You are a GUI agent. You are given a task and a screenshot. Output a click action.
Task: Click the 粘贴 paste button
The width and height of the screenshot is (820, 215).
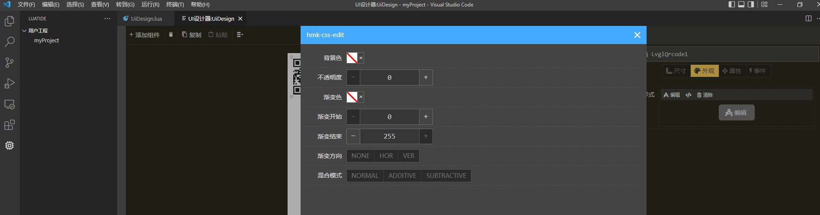click(218, 35)
